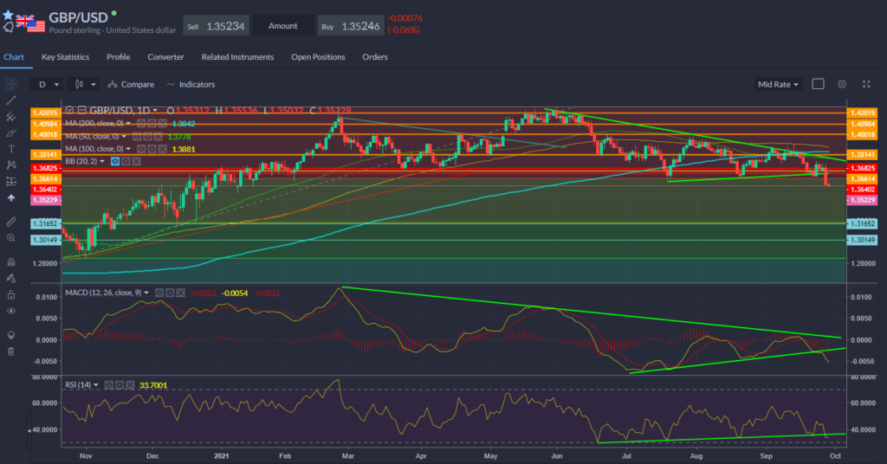Hide all drawings using sidebar eye icon
This screenshot has height=464, width=887.
10,310
